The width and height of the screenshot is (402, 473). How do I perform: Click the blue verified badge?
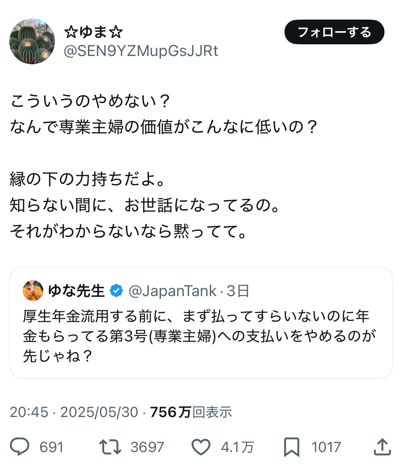click(x=116, y=291)
